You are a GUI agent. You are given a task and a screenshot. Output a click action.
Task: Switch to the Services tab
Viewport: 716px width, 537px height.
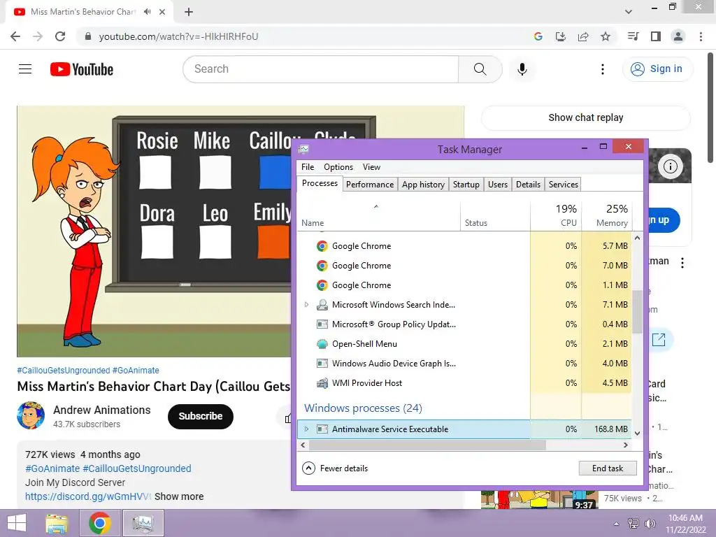tap(564, 185)
